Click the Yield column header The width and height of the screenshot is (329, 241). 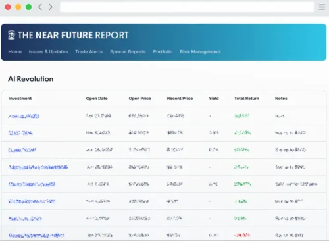[x=214, y=99]
